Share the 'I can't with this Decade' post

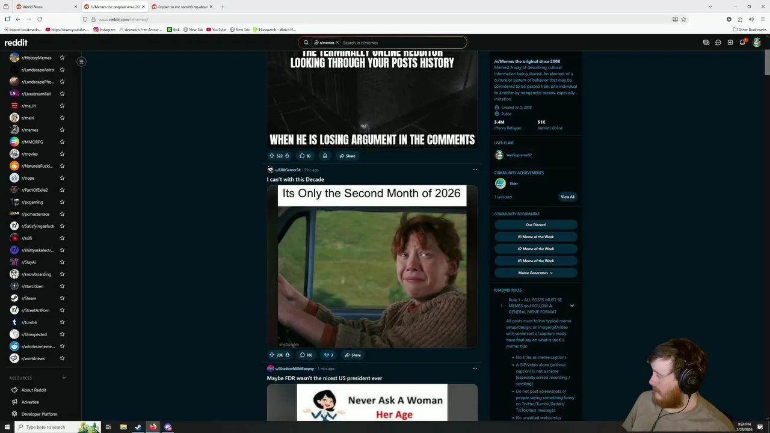353,355
